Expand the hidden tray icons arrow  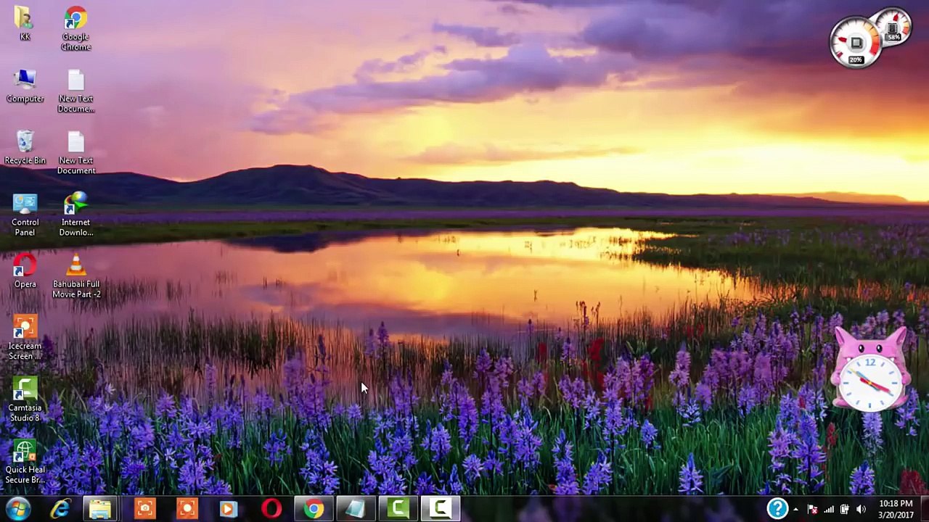(x=795, y=510)
